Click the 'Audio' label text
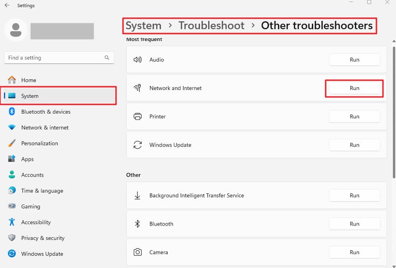Viewport: 396px width, 268px height. (157, 60)
